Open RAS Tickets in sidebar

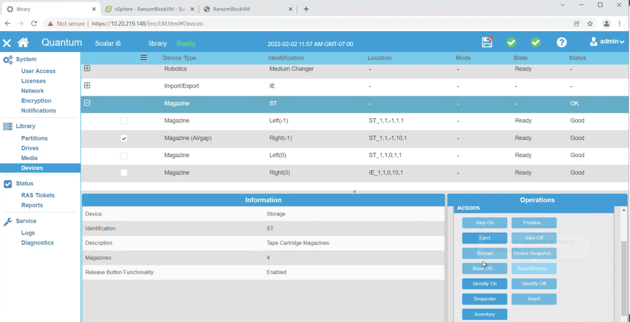click(x=38, y=195)
